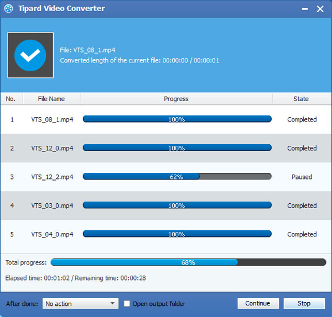Click the Converted length of current file text
332x317 pixels.
139,61
